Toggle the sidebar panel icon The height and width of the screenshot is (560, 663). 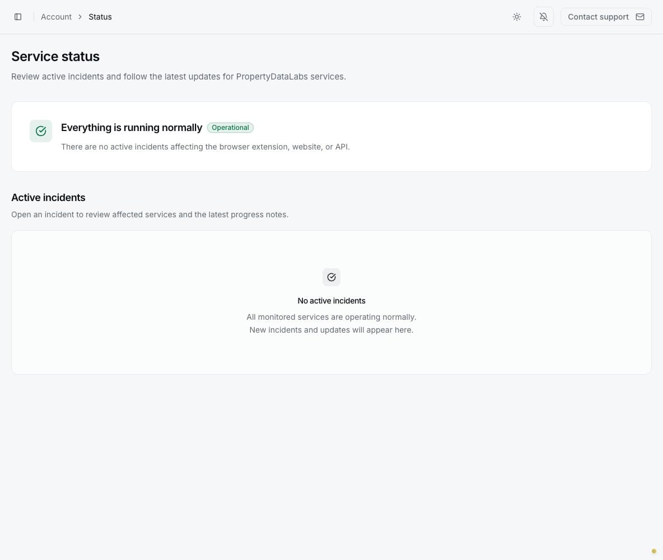pyautogui.click(x=18, y=17)
